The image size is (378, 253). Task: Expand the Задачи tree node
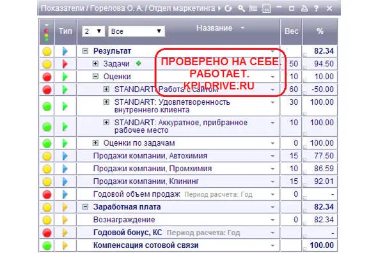coord(95,63)
